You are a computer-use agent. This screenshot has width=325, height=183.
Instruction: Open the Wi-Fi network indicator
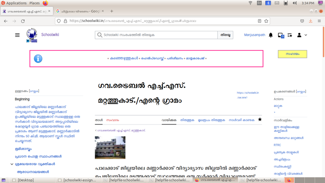250,3
